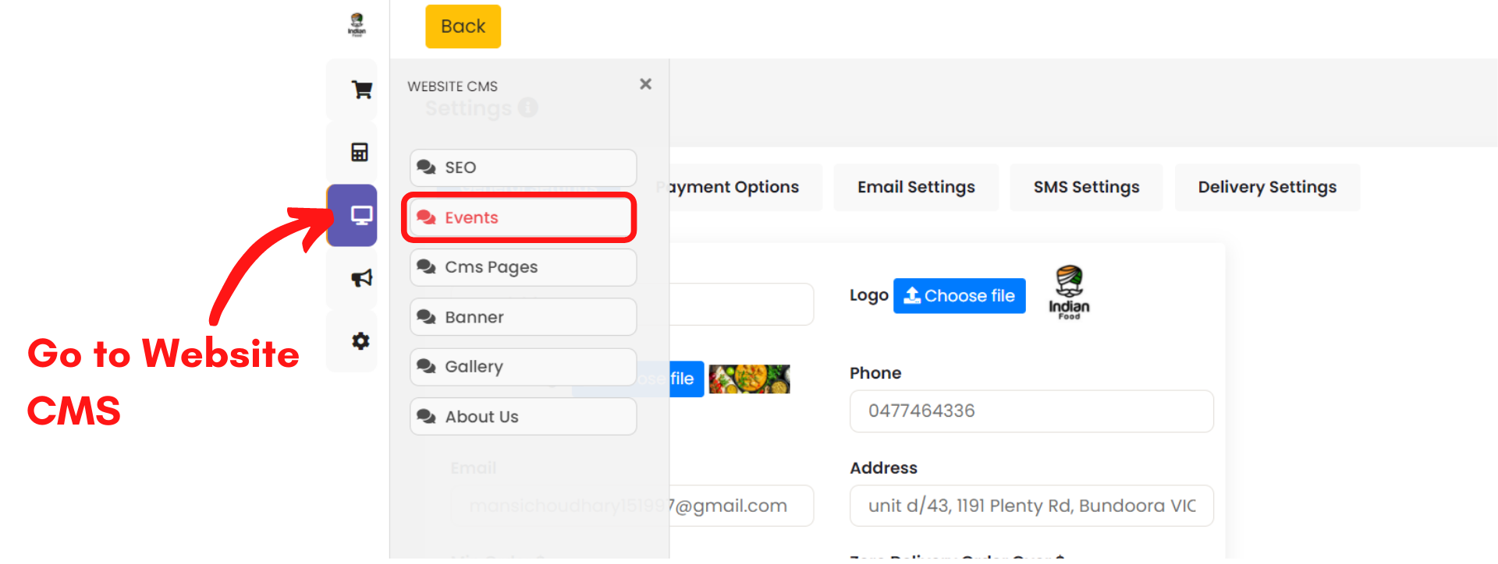Select About Us menu entry
The width and height of the screenshot is (1498, 564).
pyautogui.click(x=523, y=417)
